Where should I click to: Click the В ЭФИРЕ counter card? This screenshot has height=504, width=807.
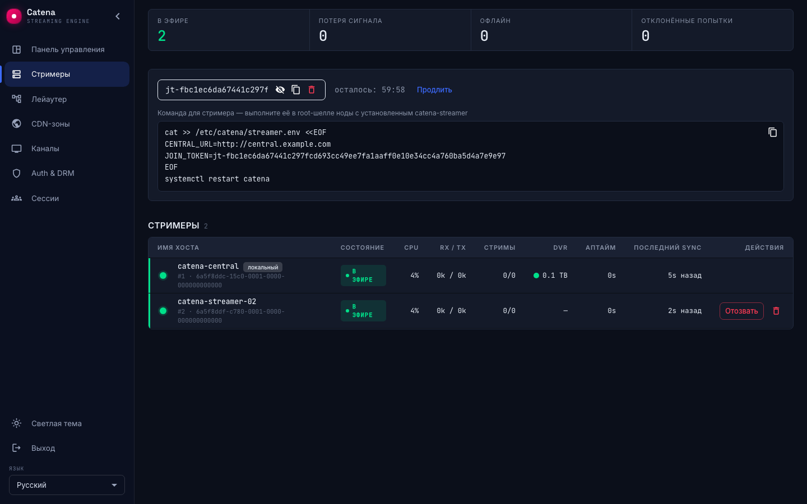pos(229,30)
